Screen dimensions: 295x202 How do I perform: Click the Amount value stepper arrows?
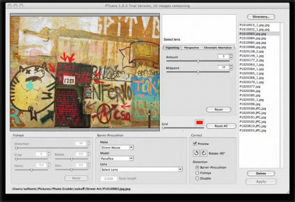(x=231, y=56)
